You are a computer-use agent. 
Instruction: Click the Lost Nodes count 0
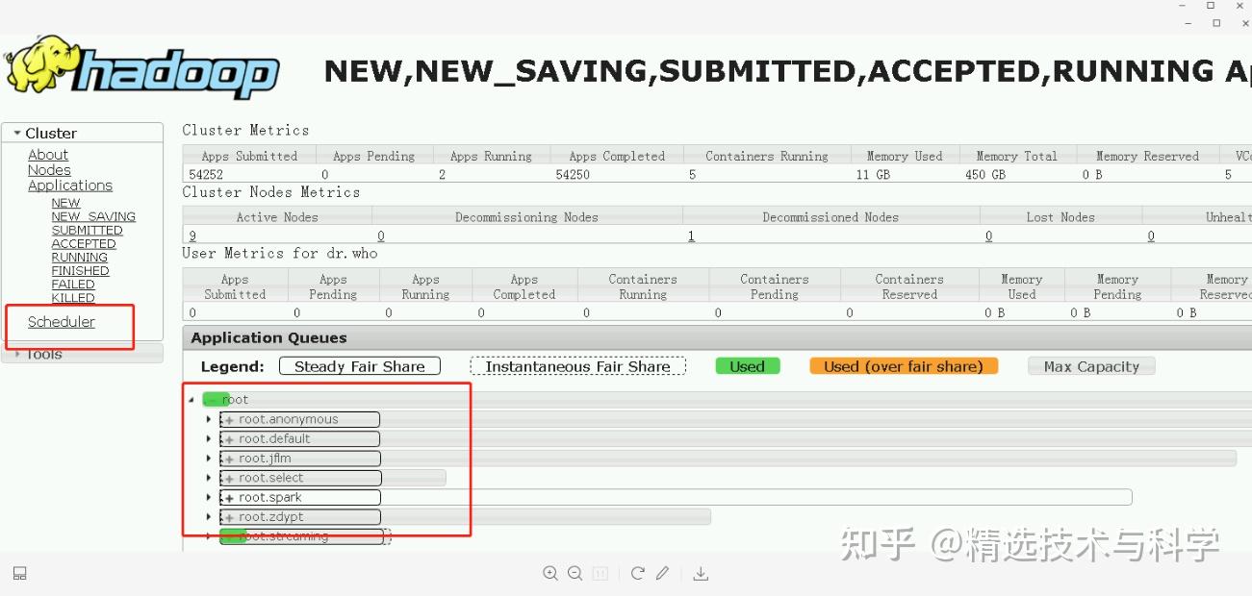989,236
